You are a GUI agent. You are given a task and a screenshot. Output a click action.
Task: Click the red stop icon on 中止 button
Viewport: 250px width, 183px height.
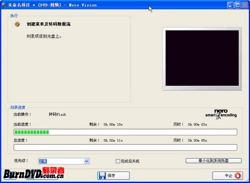237,176
